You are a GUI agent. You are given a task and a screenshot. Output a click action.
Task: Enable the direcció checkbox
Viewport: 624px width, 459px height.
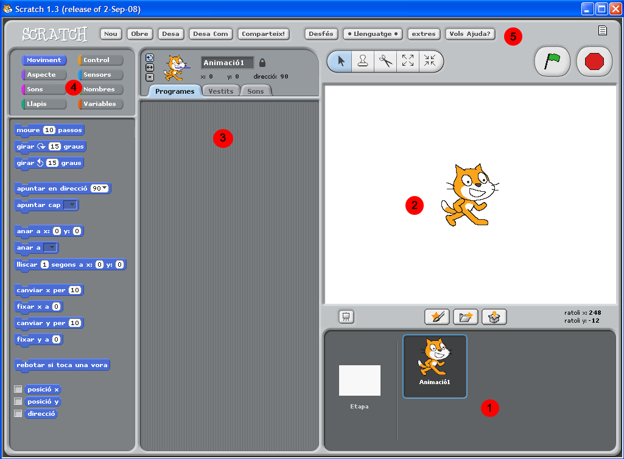pos(18,413)
